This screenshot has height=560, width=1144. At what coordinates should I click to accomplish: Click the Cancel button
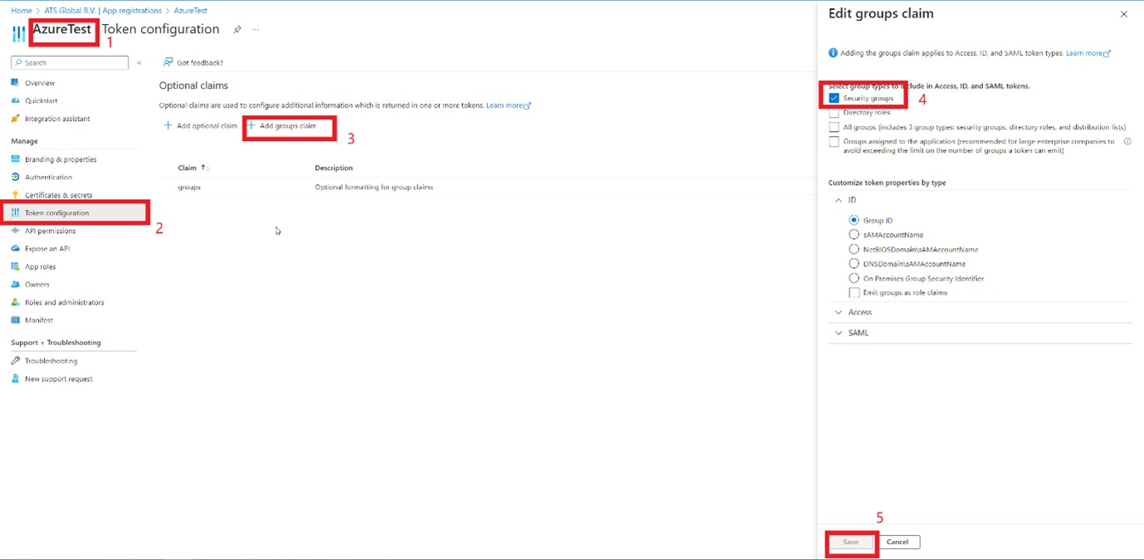click(x=898, y=542)
